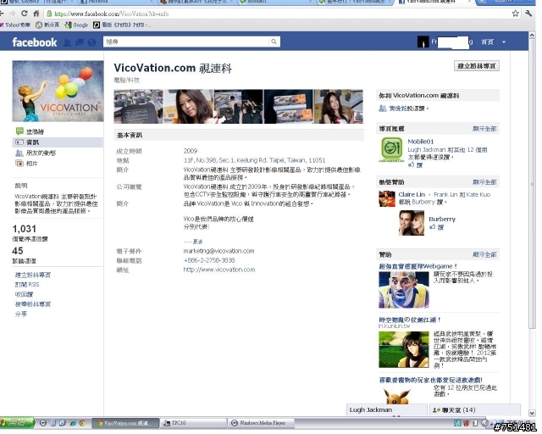Open Claire Lin profile link
The width and height of the screenshot is (542, 434).
point(412,194)
